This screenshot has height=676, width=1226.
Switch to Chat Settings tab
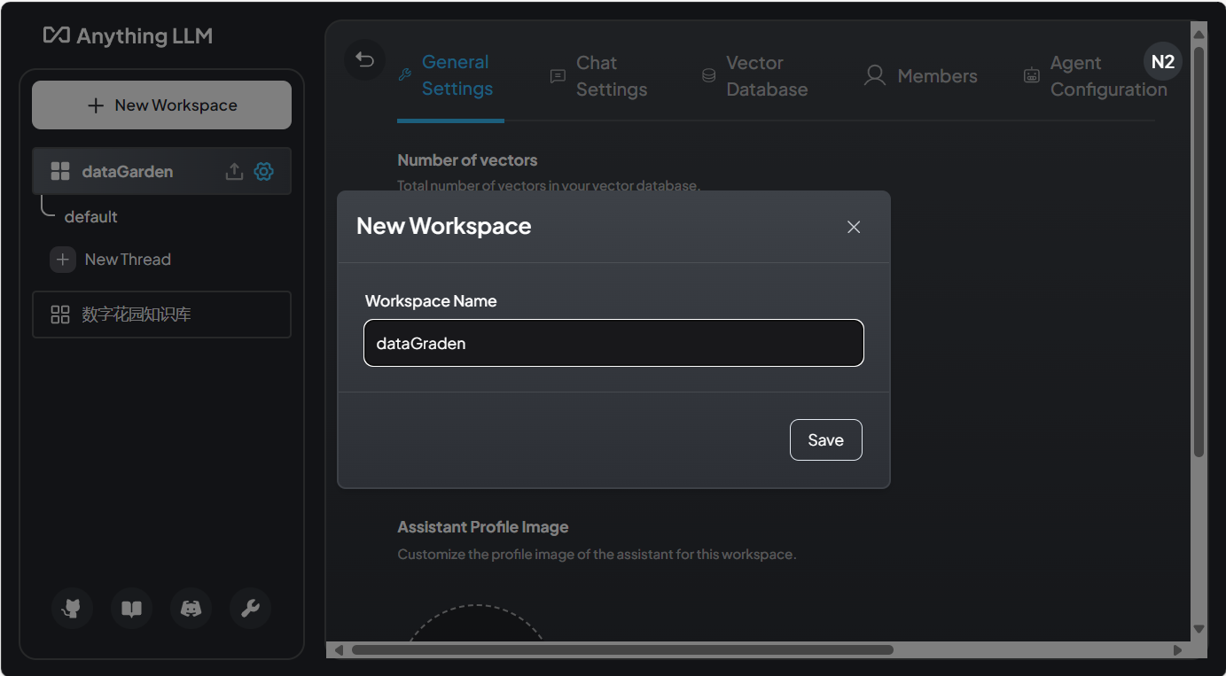pos(599,76)
